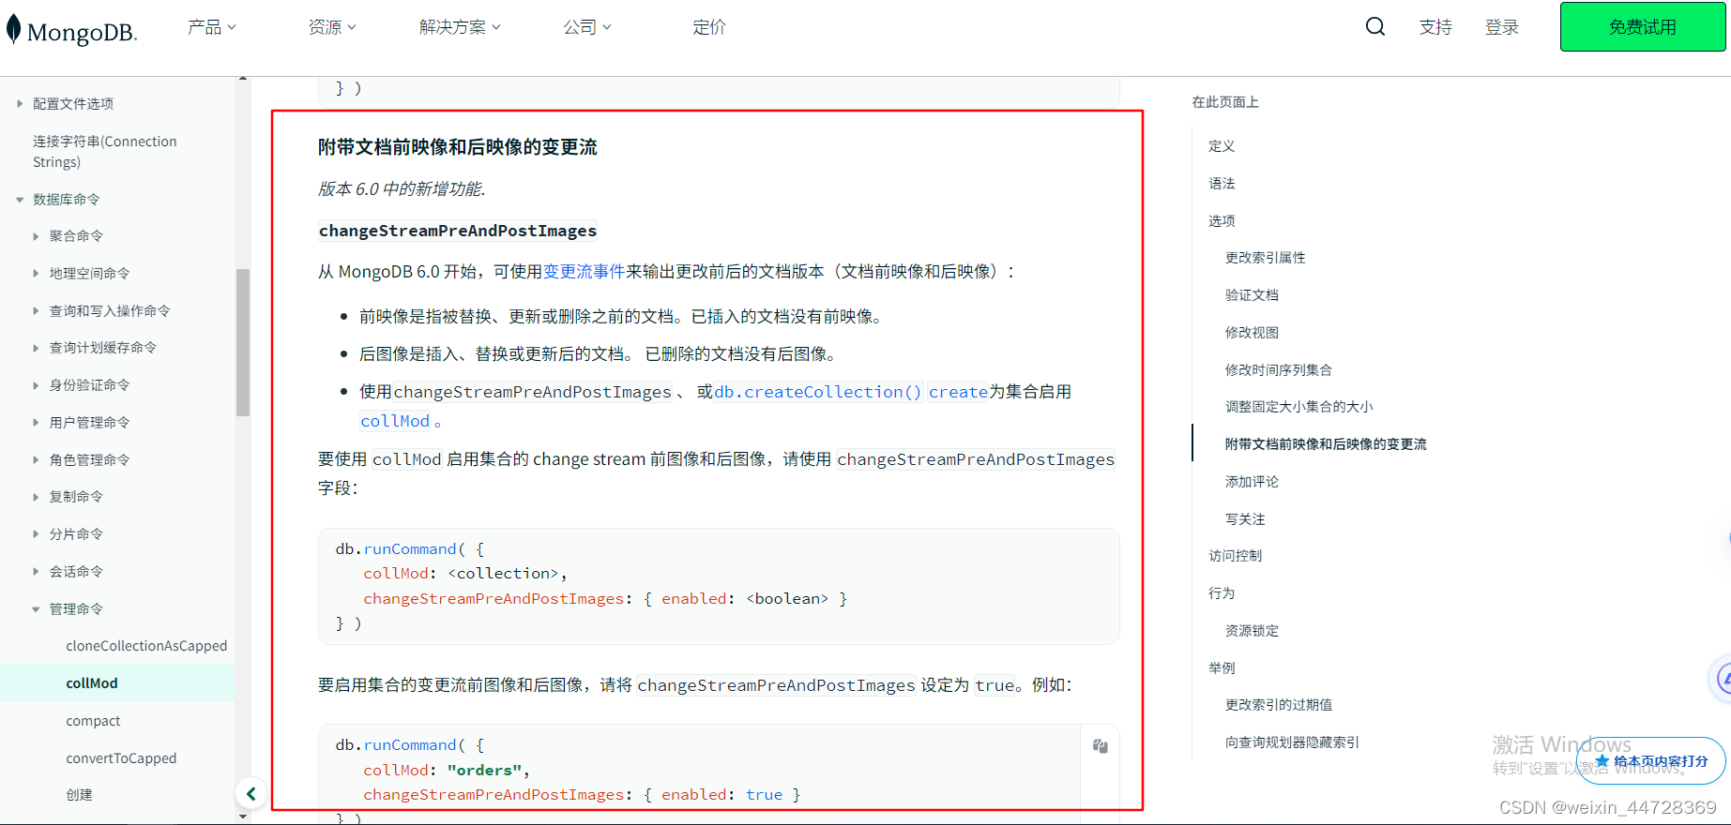Click the 登录 link
The image size is (1731, 825).
(1501, 27)
